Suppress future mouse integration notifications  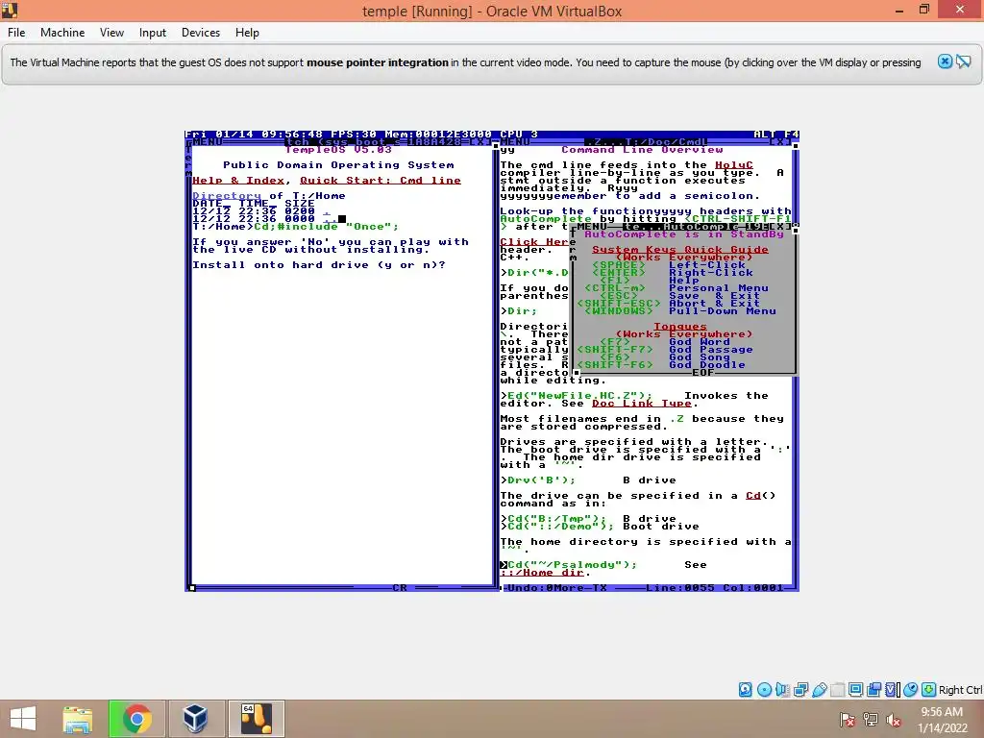tap(963, 61)
